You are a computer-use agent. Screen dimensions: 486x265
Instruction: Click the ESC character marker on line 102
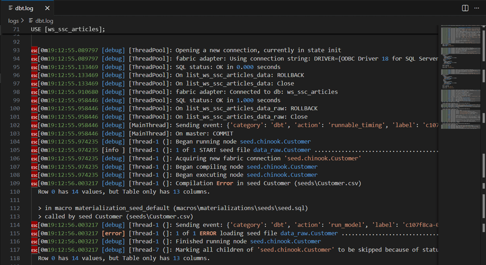(34, 125)
